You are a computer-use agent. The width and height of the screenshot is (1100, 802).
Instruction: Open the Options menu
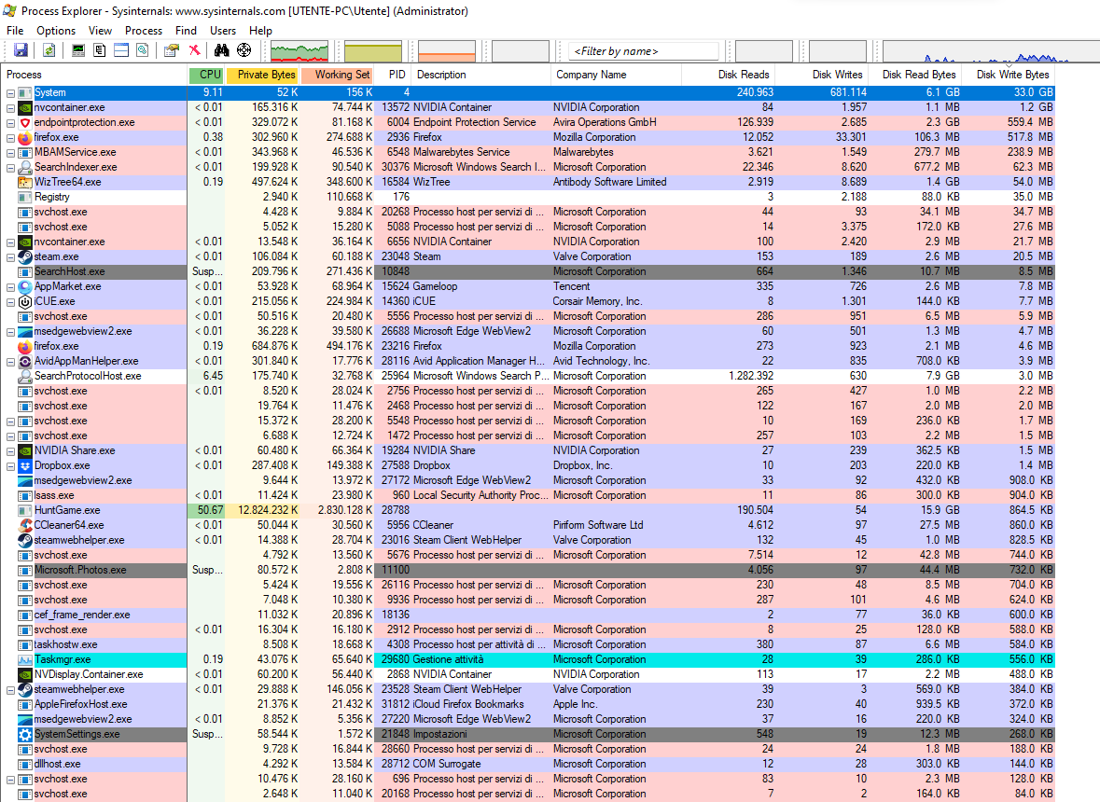[x=56, y=31]
